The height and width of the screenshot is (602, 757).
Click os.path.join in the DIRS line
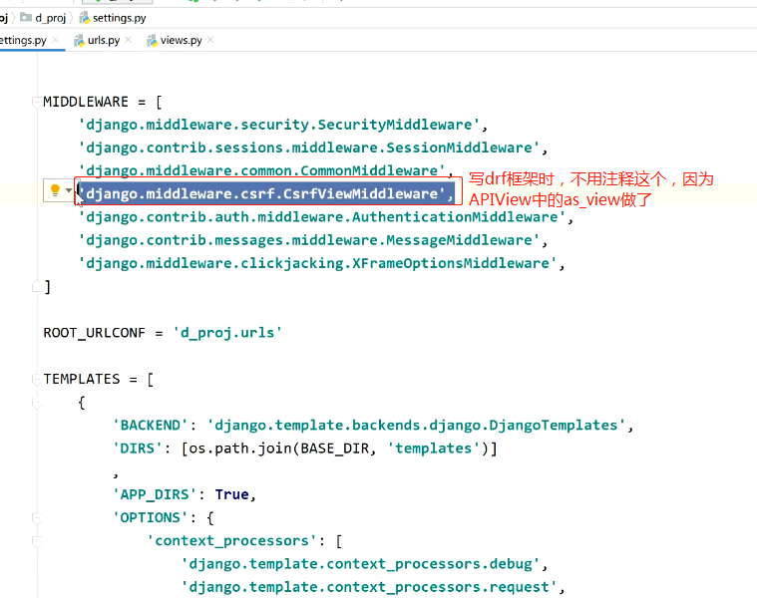pyautogui.click(x=240, y=450)
